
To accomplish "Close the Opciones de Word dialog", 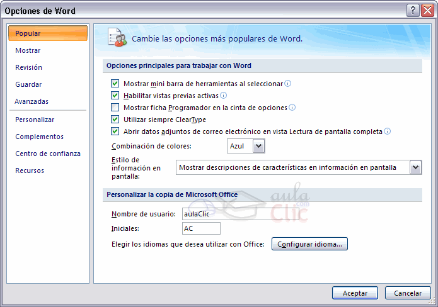I will 427,11.
